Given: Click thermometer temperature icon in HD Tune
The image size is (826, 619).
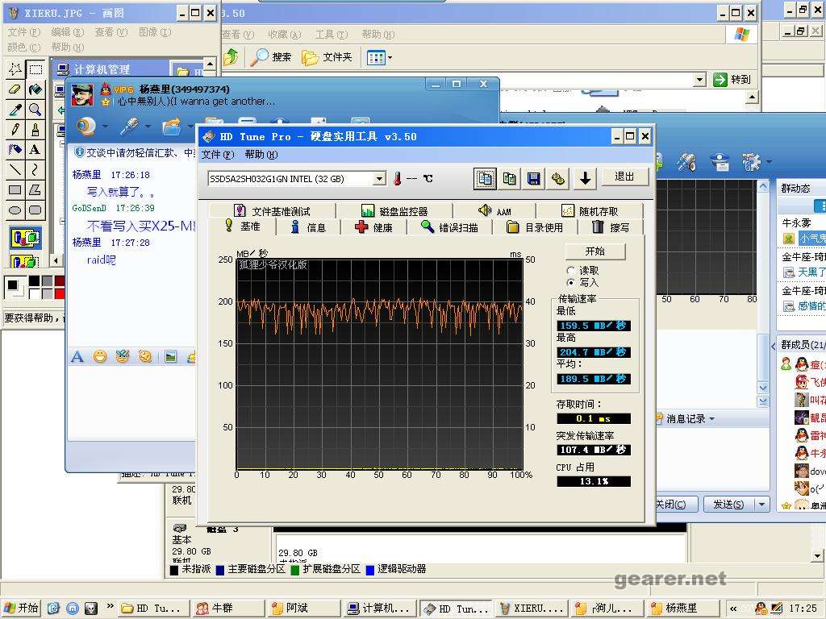Looking at the screenshot, I should click(x=397, y=179).
